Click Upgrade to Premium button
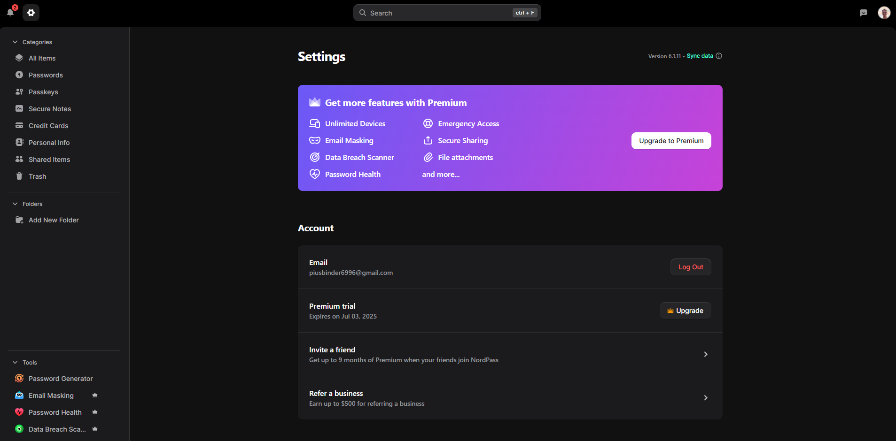896x441 pixels. pos(671,141)
